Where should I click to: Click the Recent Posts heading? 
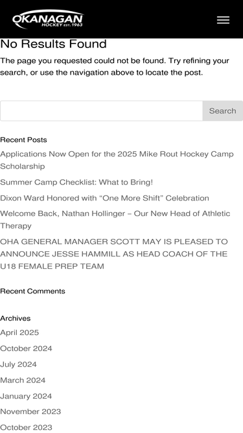click(x=23, y=140)
